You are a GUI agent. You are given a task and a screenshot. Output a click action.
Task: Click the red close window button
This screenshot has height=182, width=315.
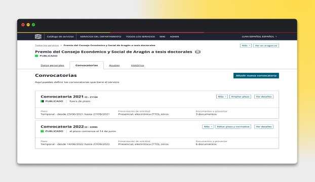tap(23, 25)
